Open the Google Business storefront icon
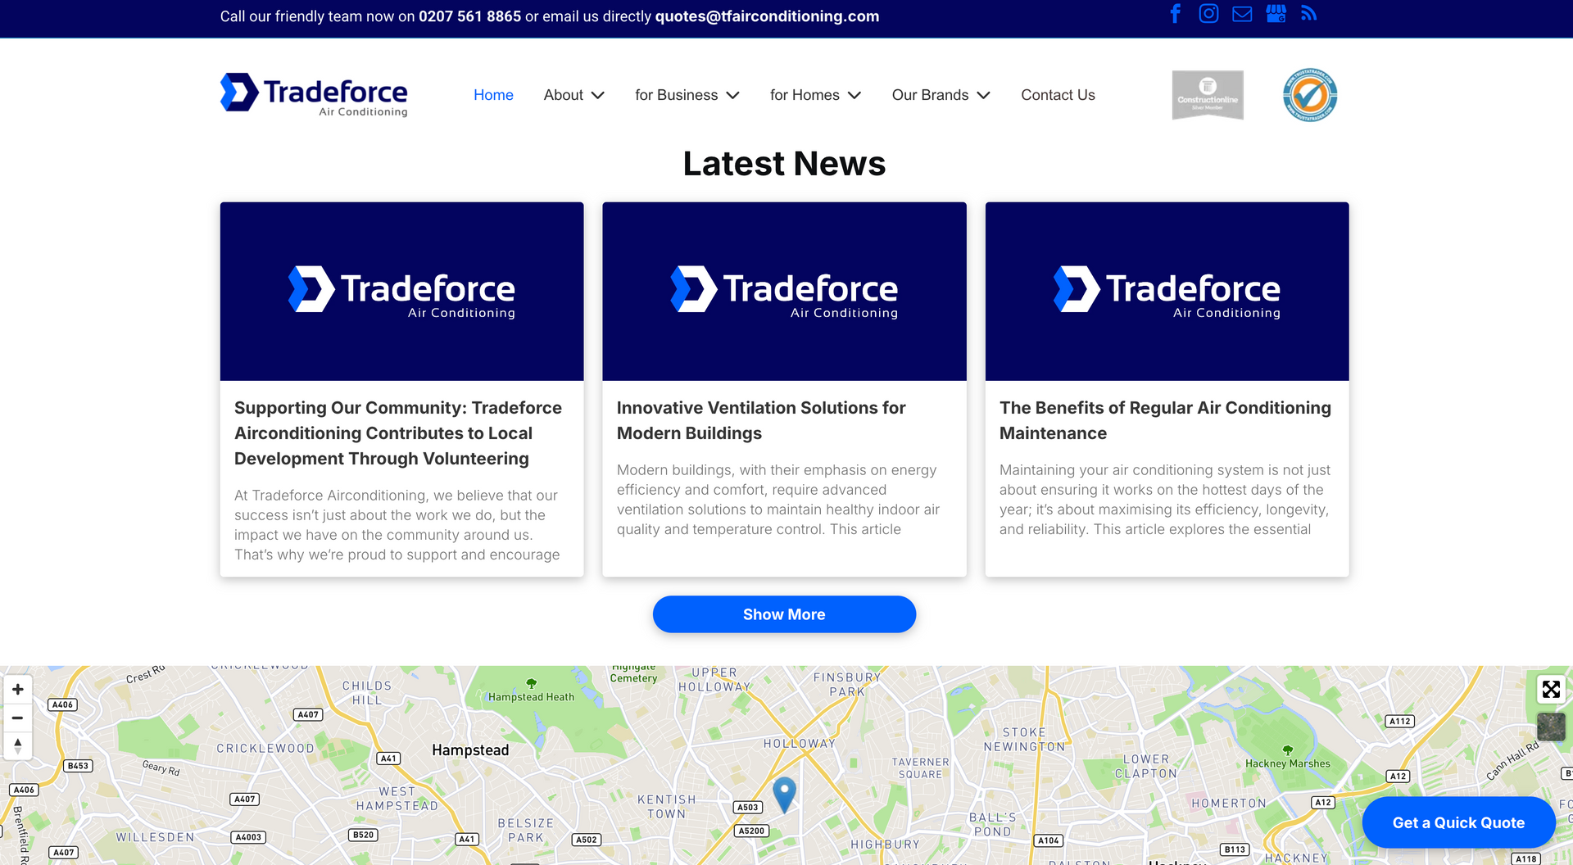 pos(1276,14)
